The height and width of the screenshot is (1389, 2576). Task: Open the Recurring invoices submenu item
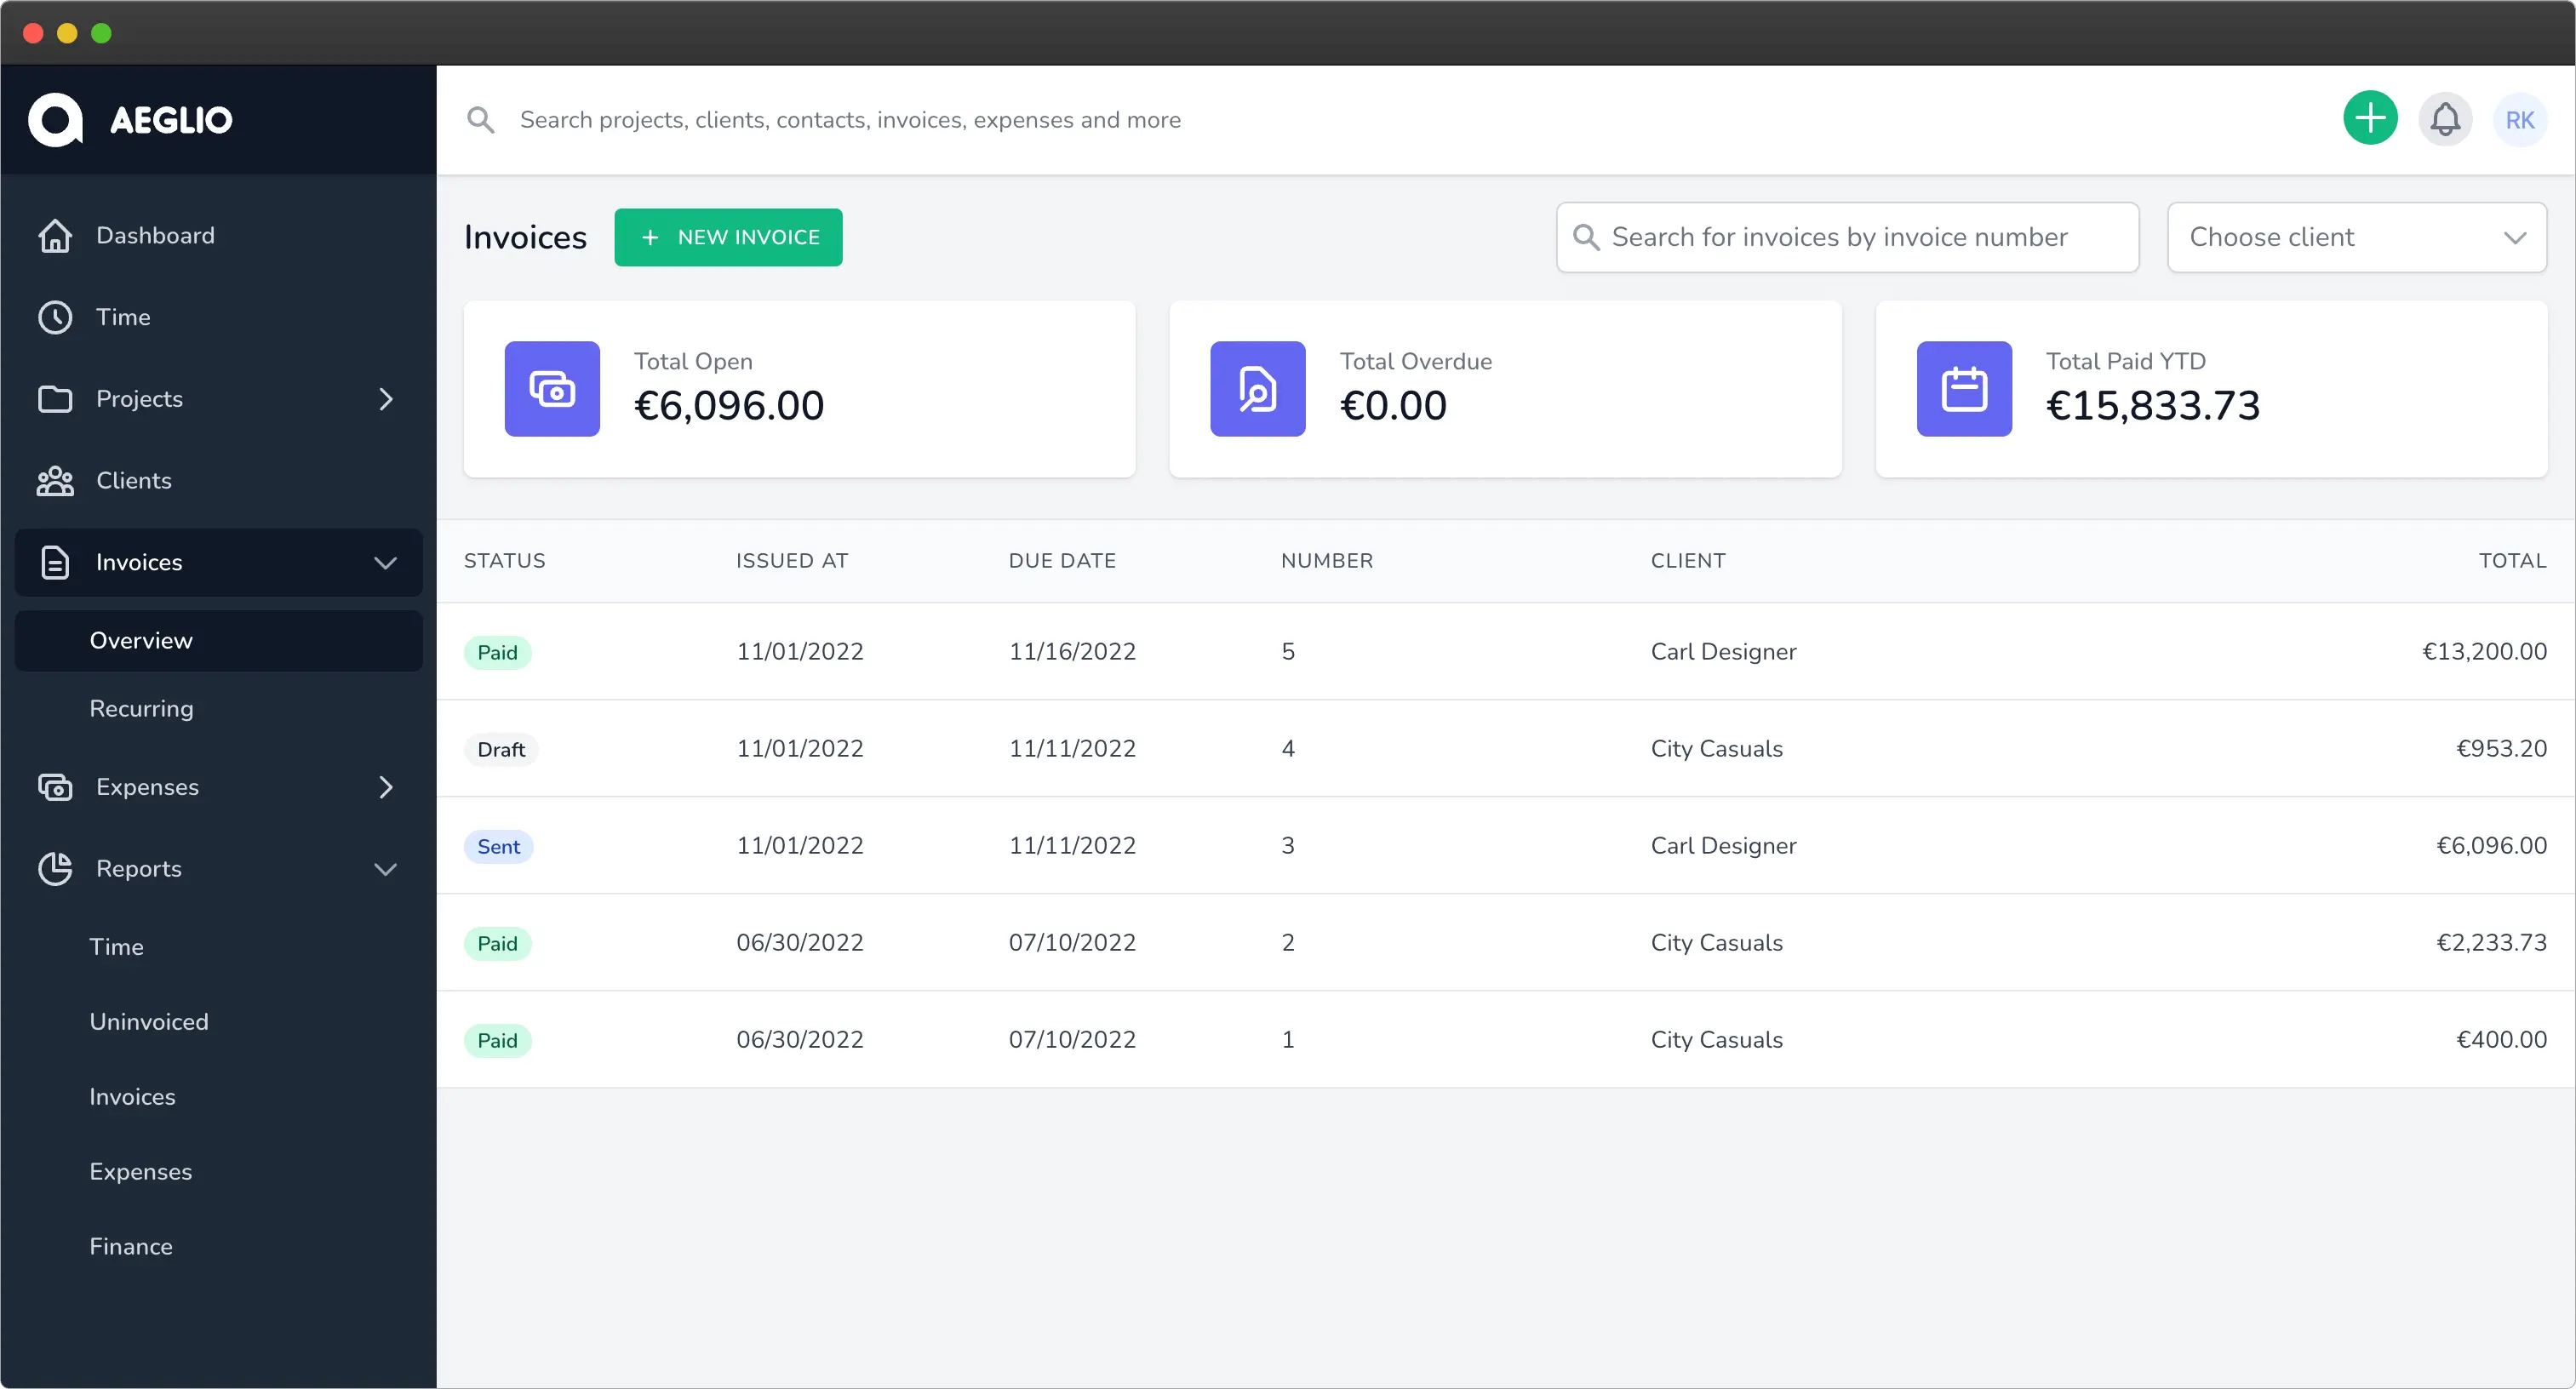[x=141, y=709]
